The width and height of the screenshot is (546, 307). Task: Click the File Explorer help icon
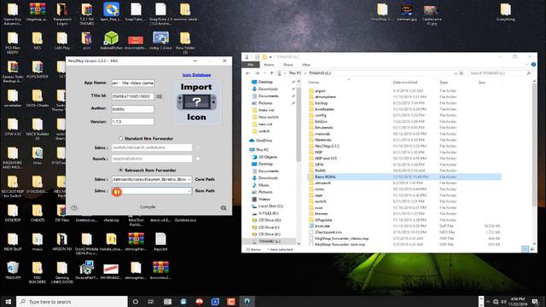tap(533, 65)
